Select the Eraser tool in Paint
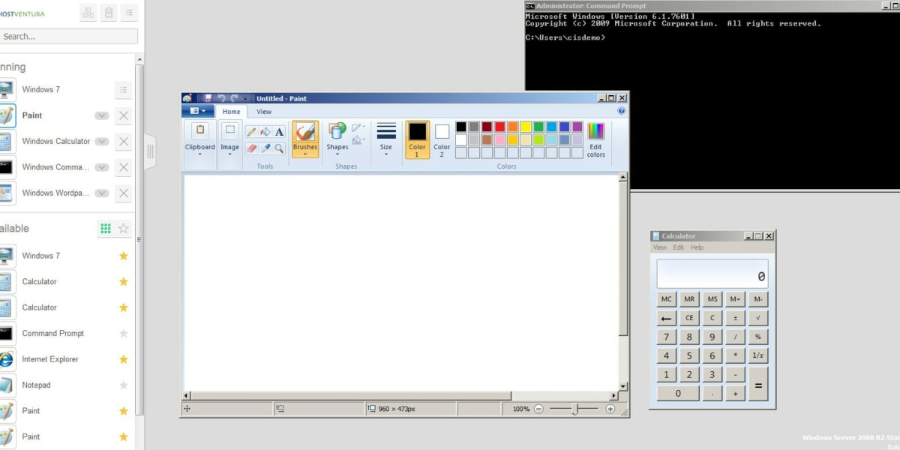The height and width of the screenshot is (450, 900). (x=251, y=148)
